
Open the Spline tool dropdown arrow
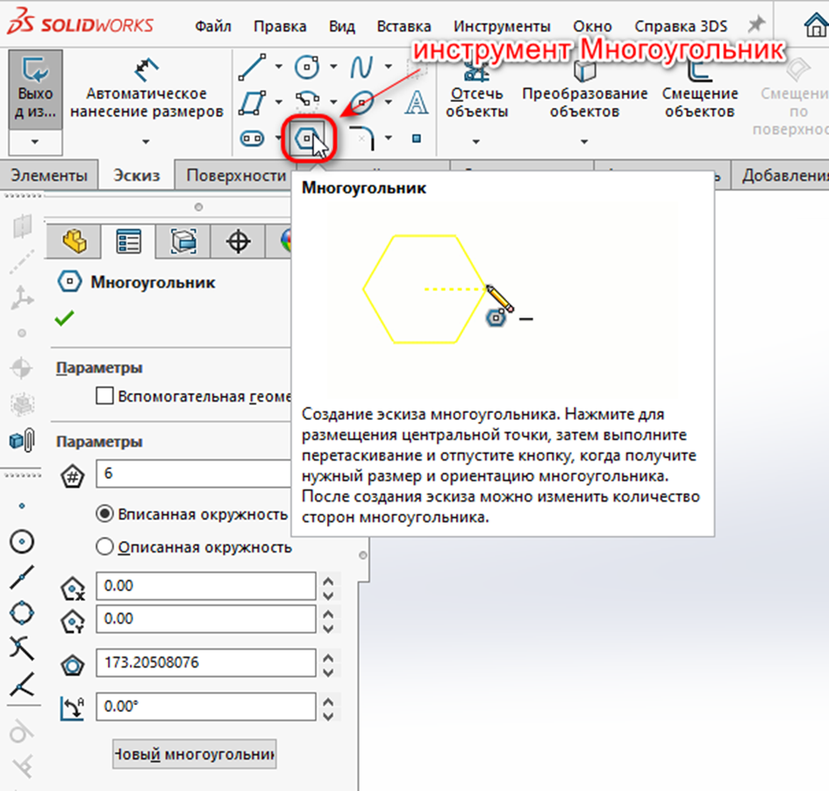pos(389,67)
